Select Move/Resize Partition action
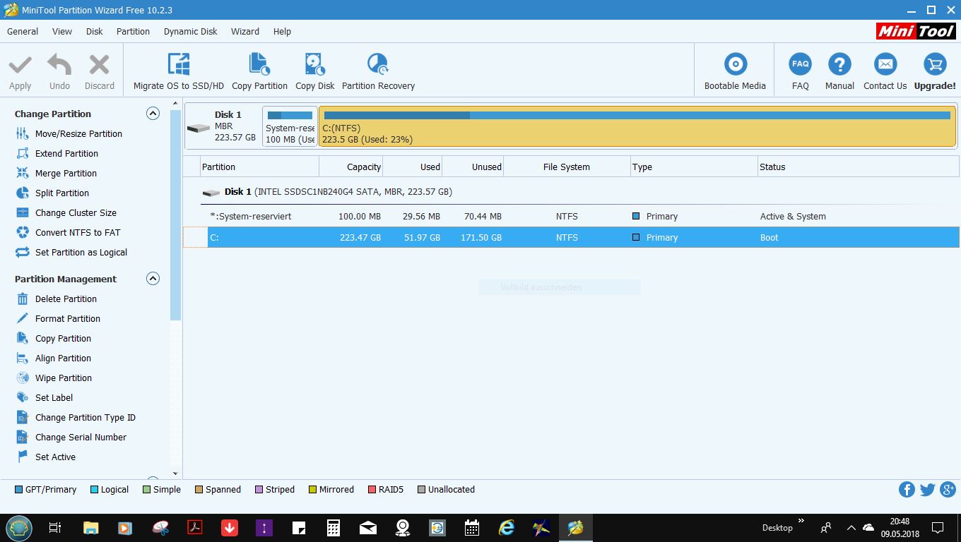This screenshot has width=961, height=542. (x=78, y=133)
